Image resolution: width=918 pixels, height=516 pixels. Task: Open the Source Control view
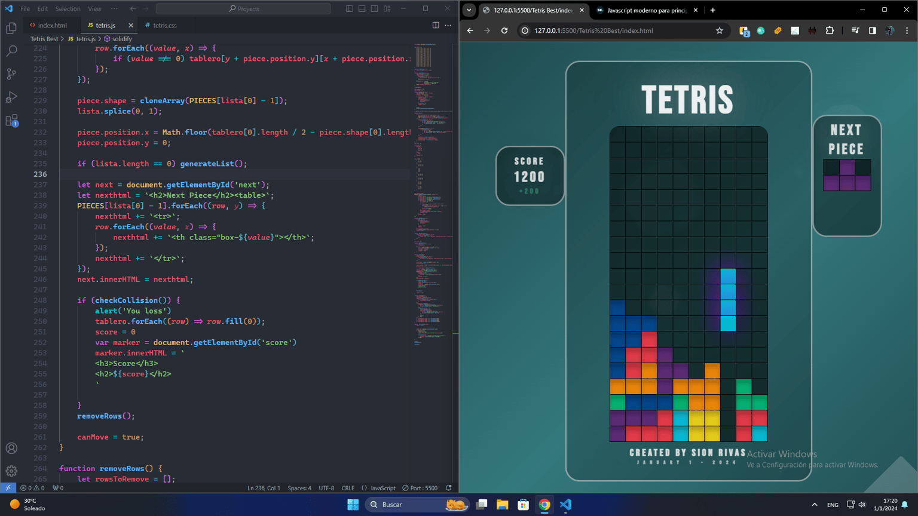[x=11, y=74]
